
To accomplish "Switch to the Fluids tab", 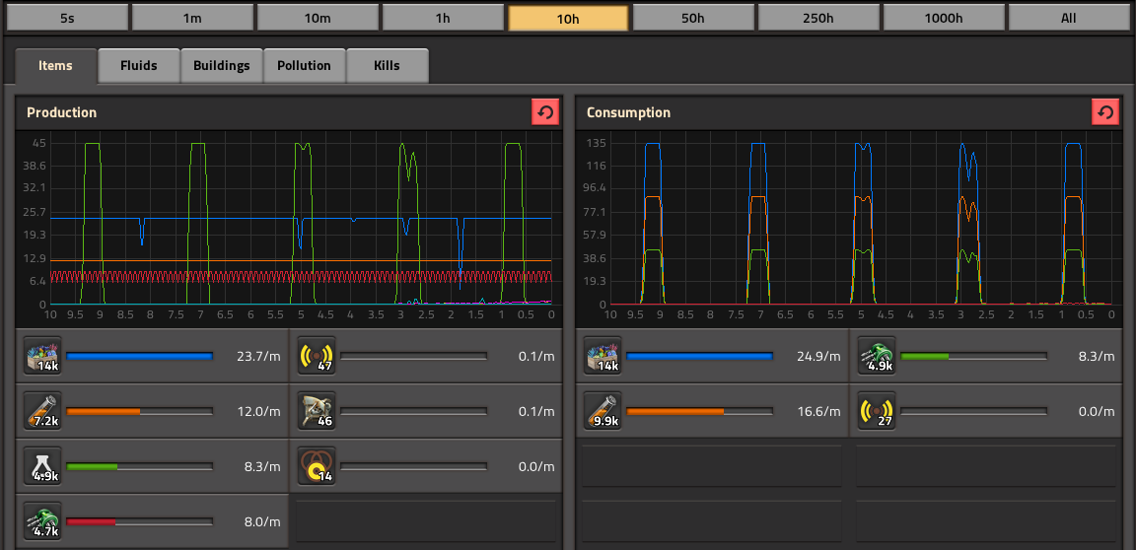I will click(x=139, y=66).
